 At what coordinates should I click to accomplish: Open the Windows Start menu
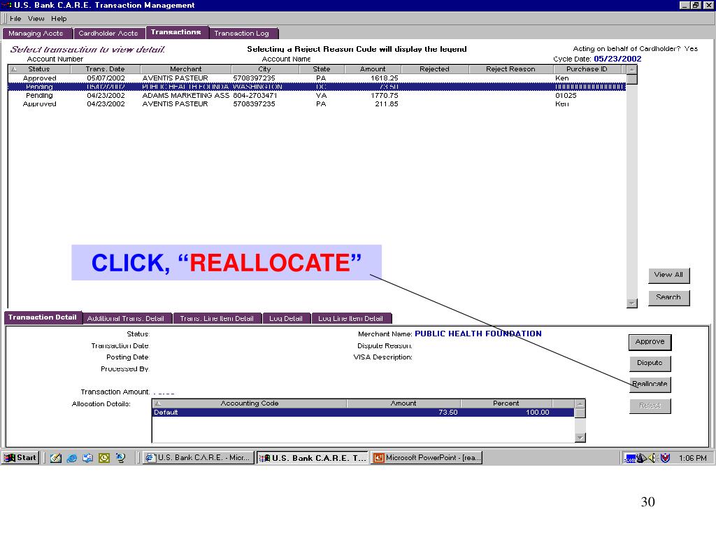coord(20,457)
